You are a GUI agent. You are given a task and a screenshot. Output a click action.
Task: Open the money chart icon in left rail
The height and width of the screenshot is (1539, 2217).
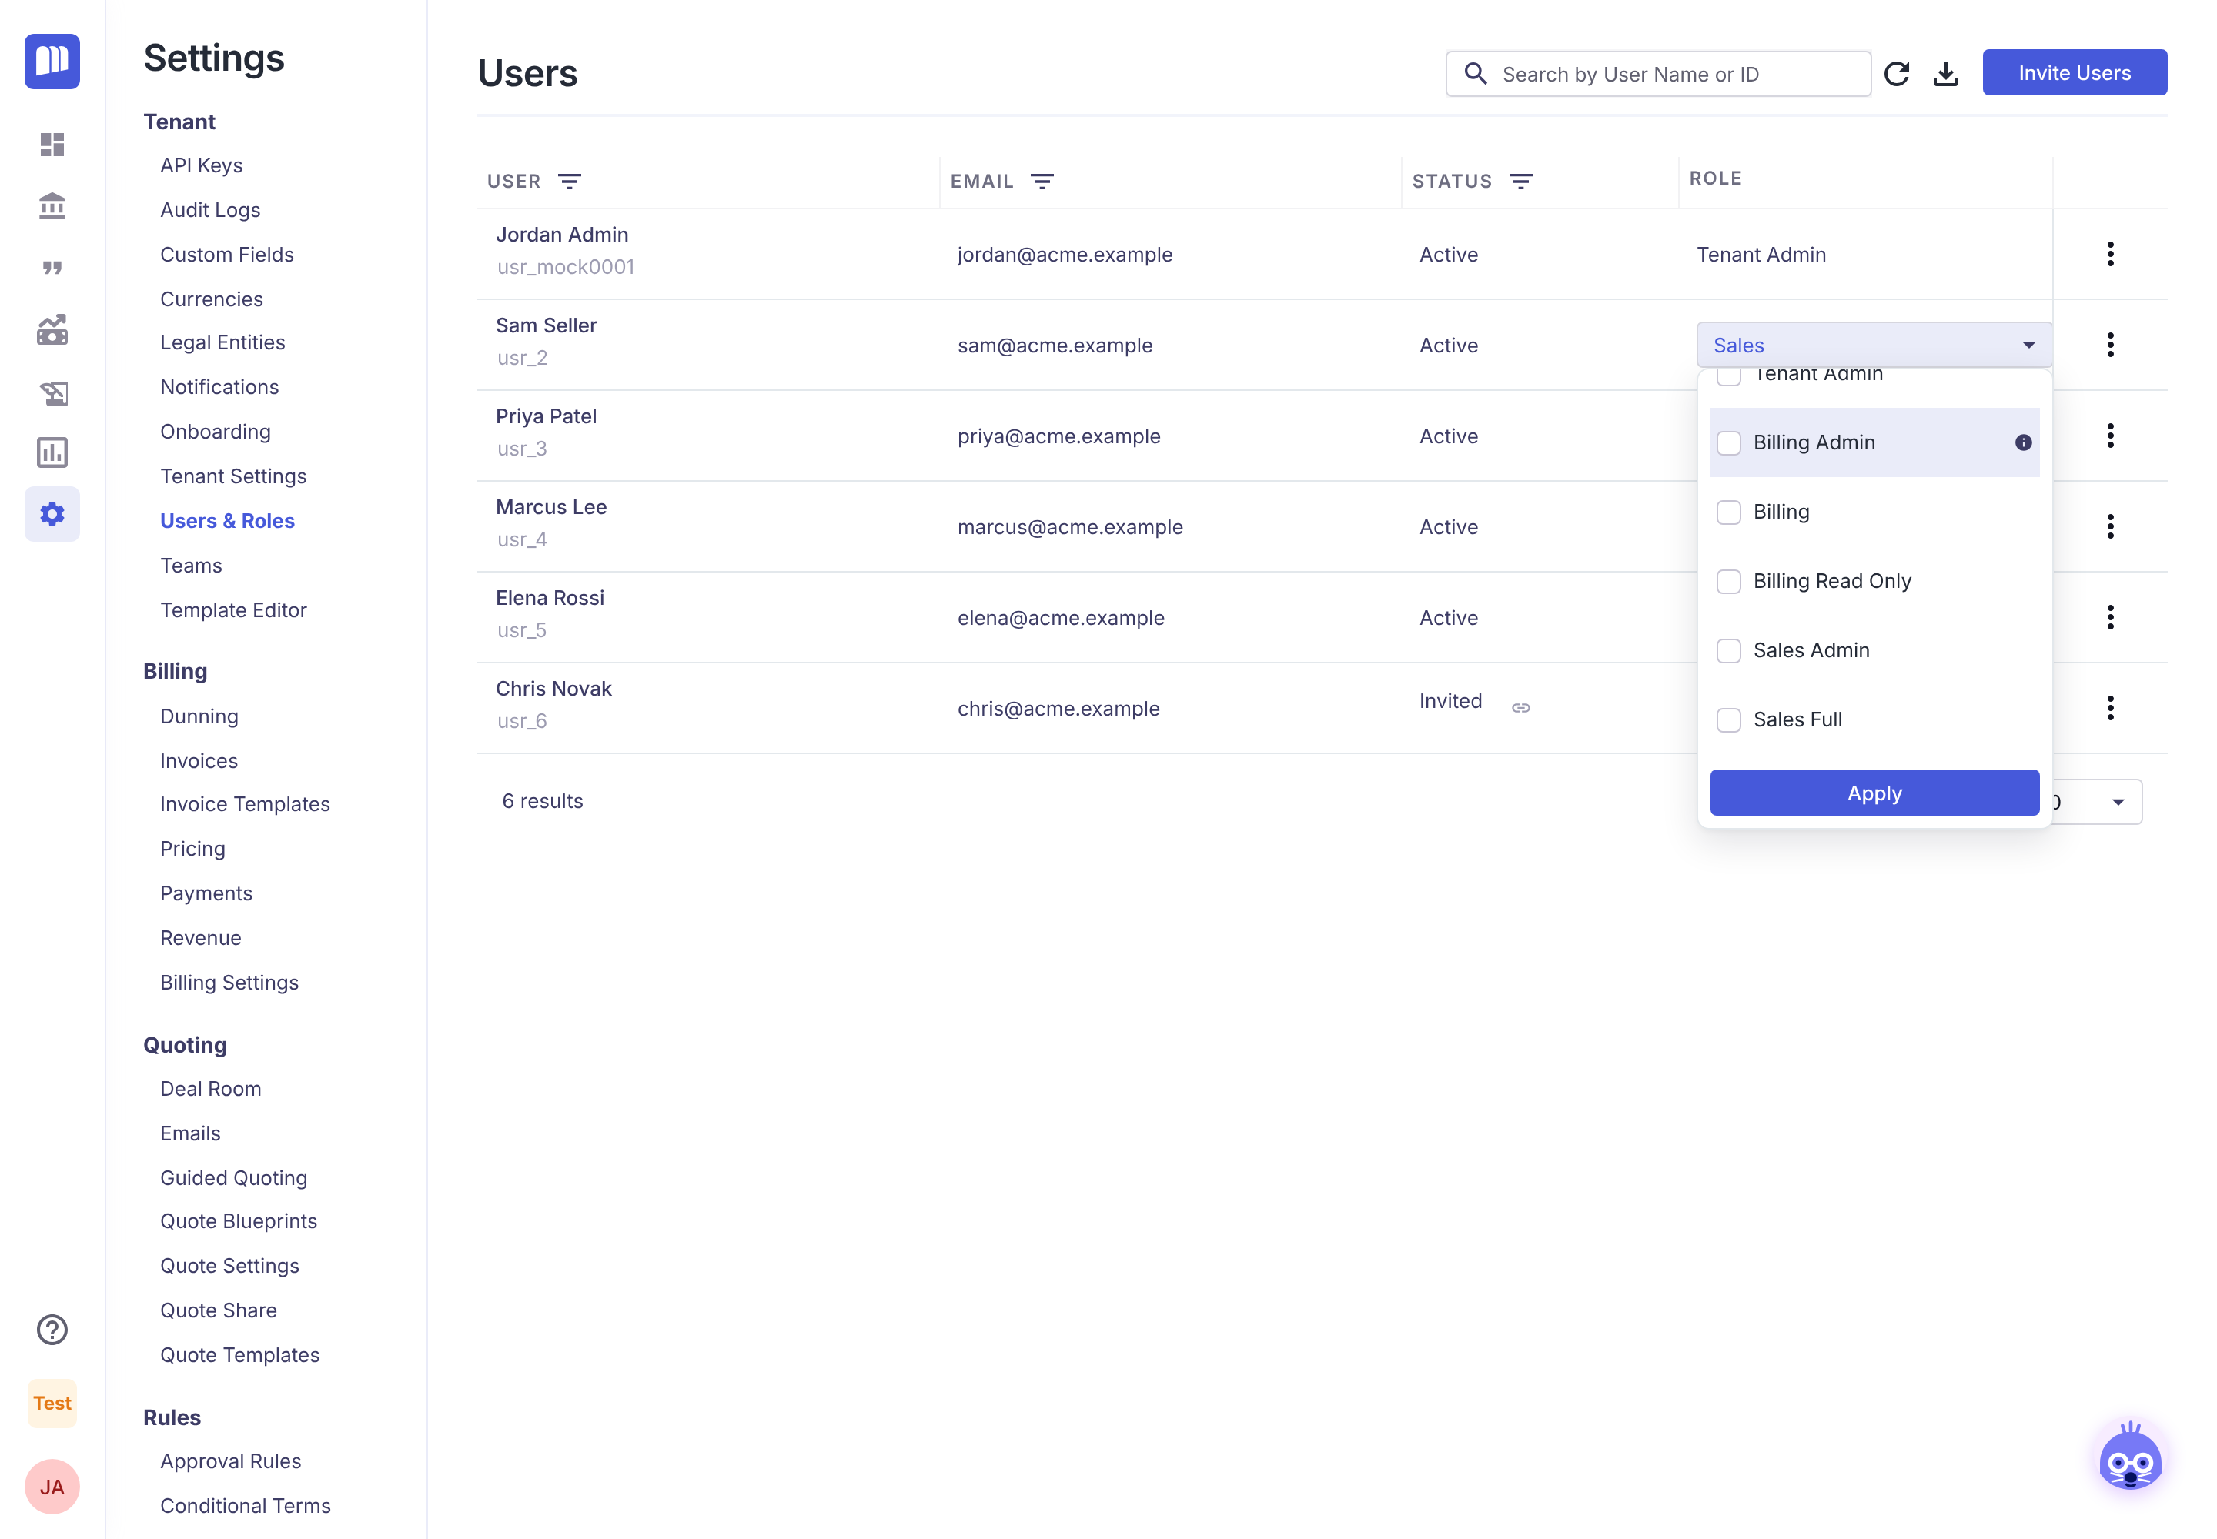click(x=52, y=330)
